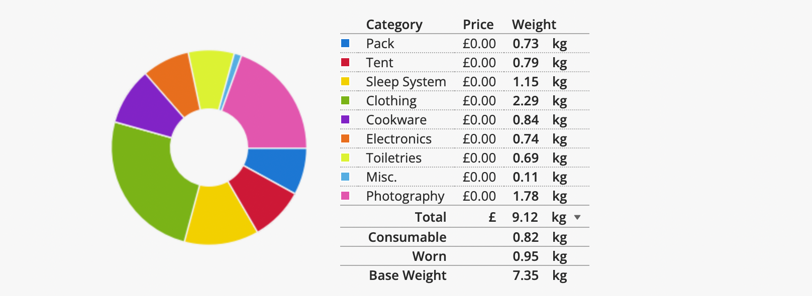
Task: Click the green Clothing color swatch
Action: click(x=345, y=101)
